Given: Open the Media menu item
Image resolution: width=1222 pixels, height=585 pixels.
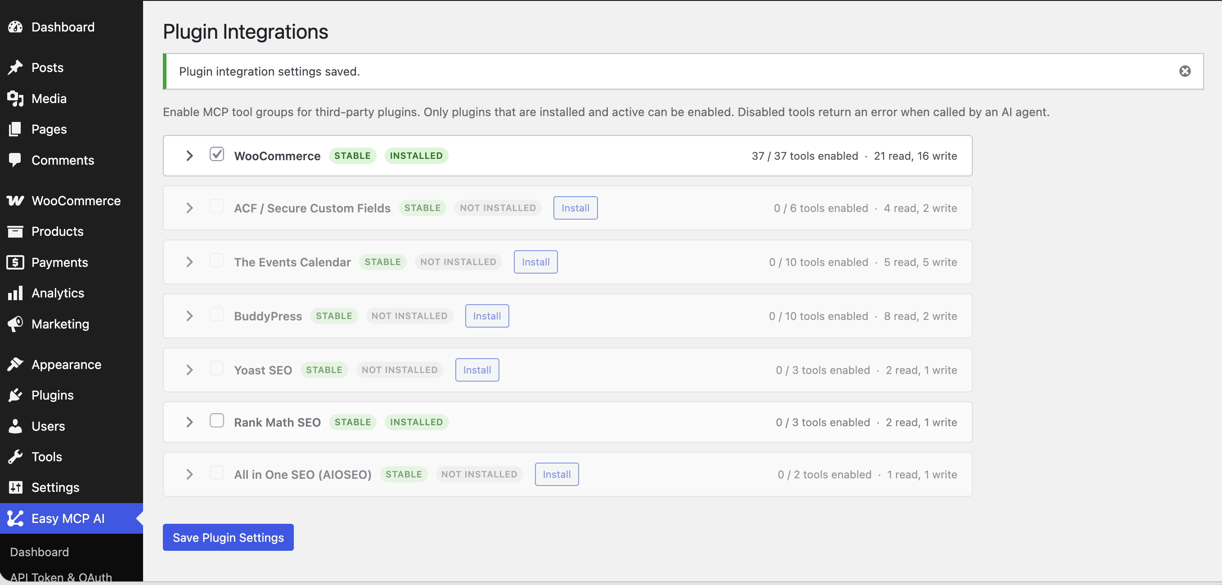Looking at the screenshot, I should [x=71, y=98].
